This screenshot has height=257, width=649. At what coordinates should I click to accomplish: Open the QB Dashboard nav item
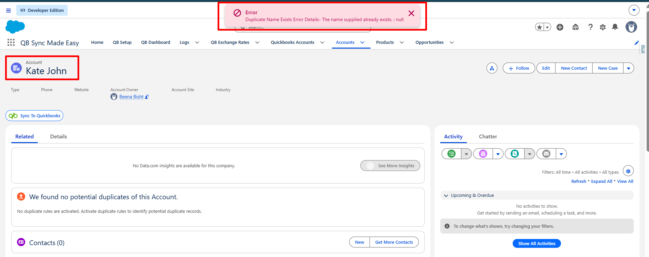click(x=156, y=42)
